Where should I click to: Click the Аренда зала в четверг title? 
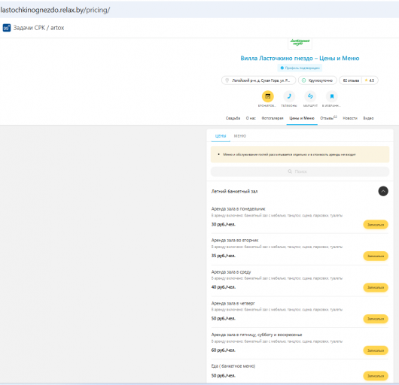(x=233, y=303)
